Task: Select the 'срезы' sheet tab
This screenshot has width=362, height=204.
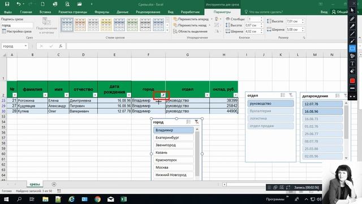Action: (35, 184)
